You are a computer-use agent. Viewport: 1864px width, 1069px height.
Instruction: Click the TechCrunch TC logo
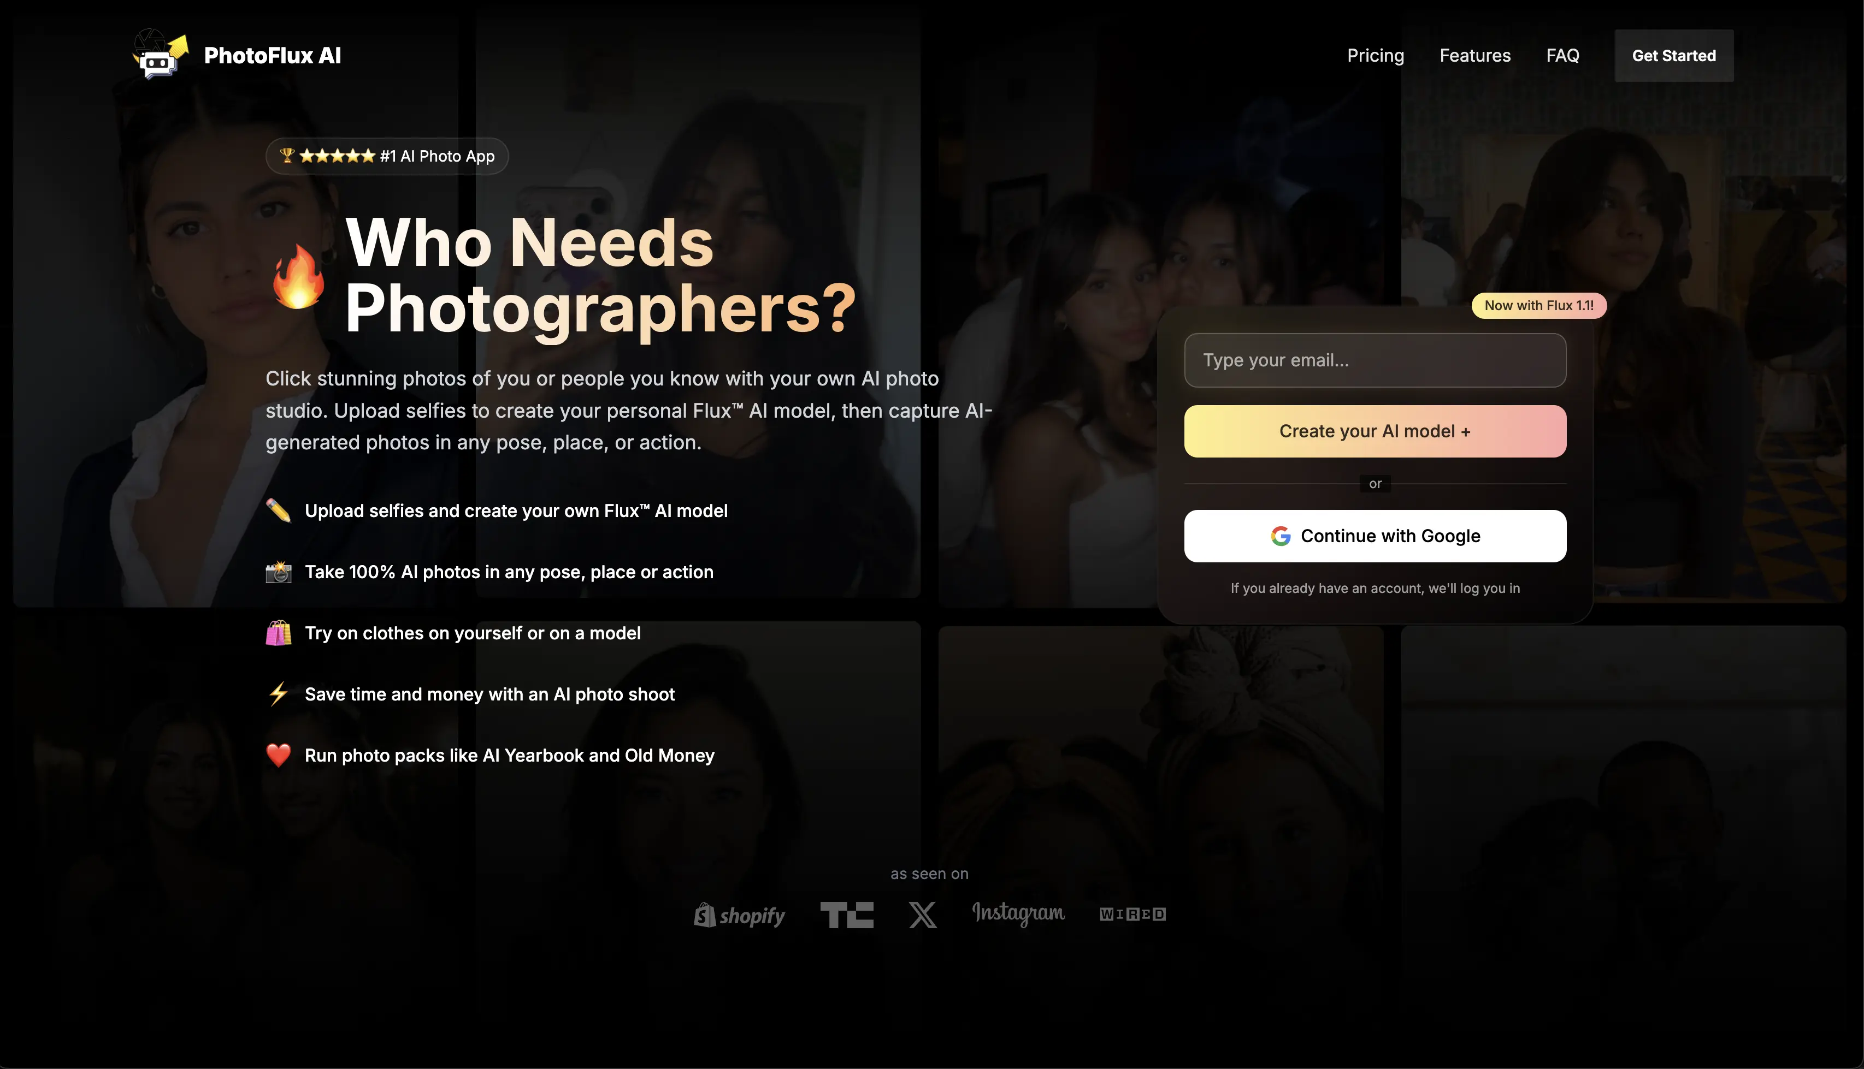click(x=847, y=915)
